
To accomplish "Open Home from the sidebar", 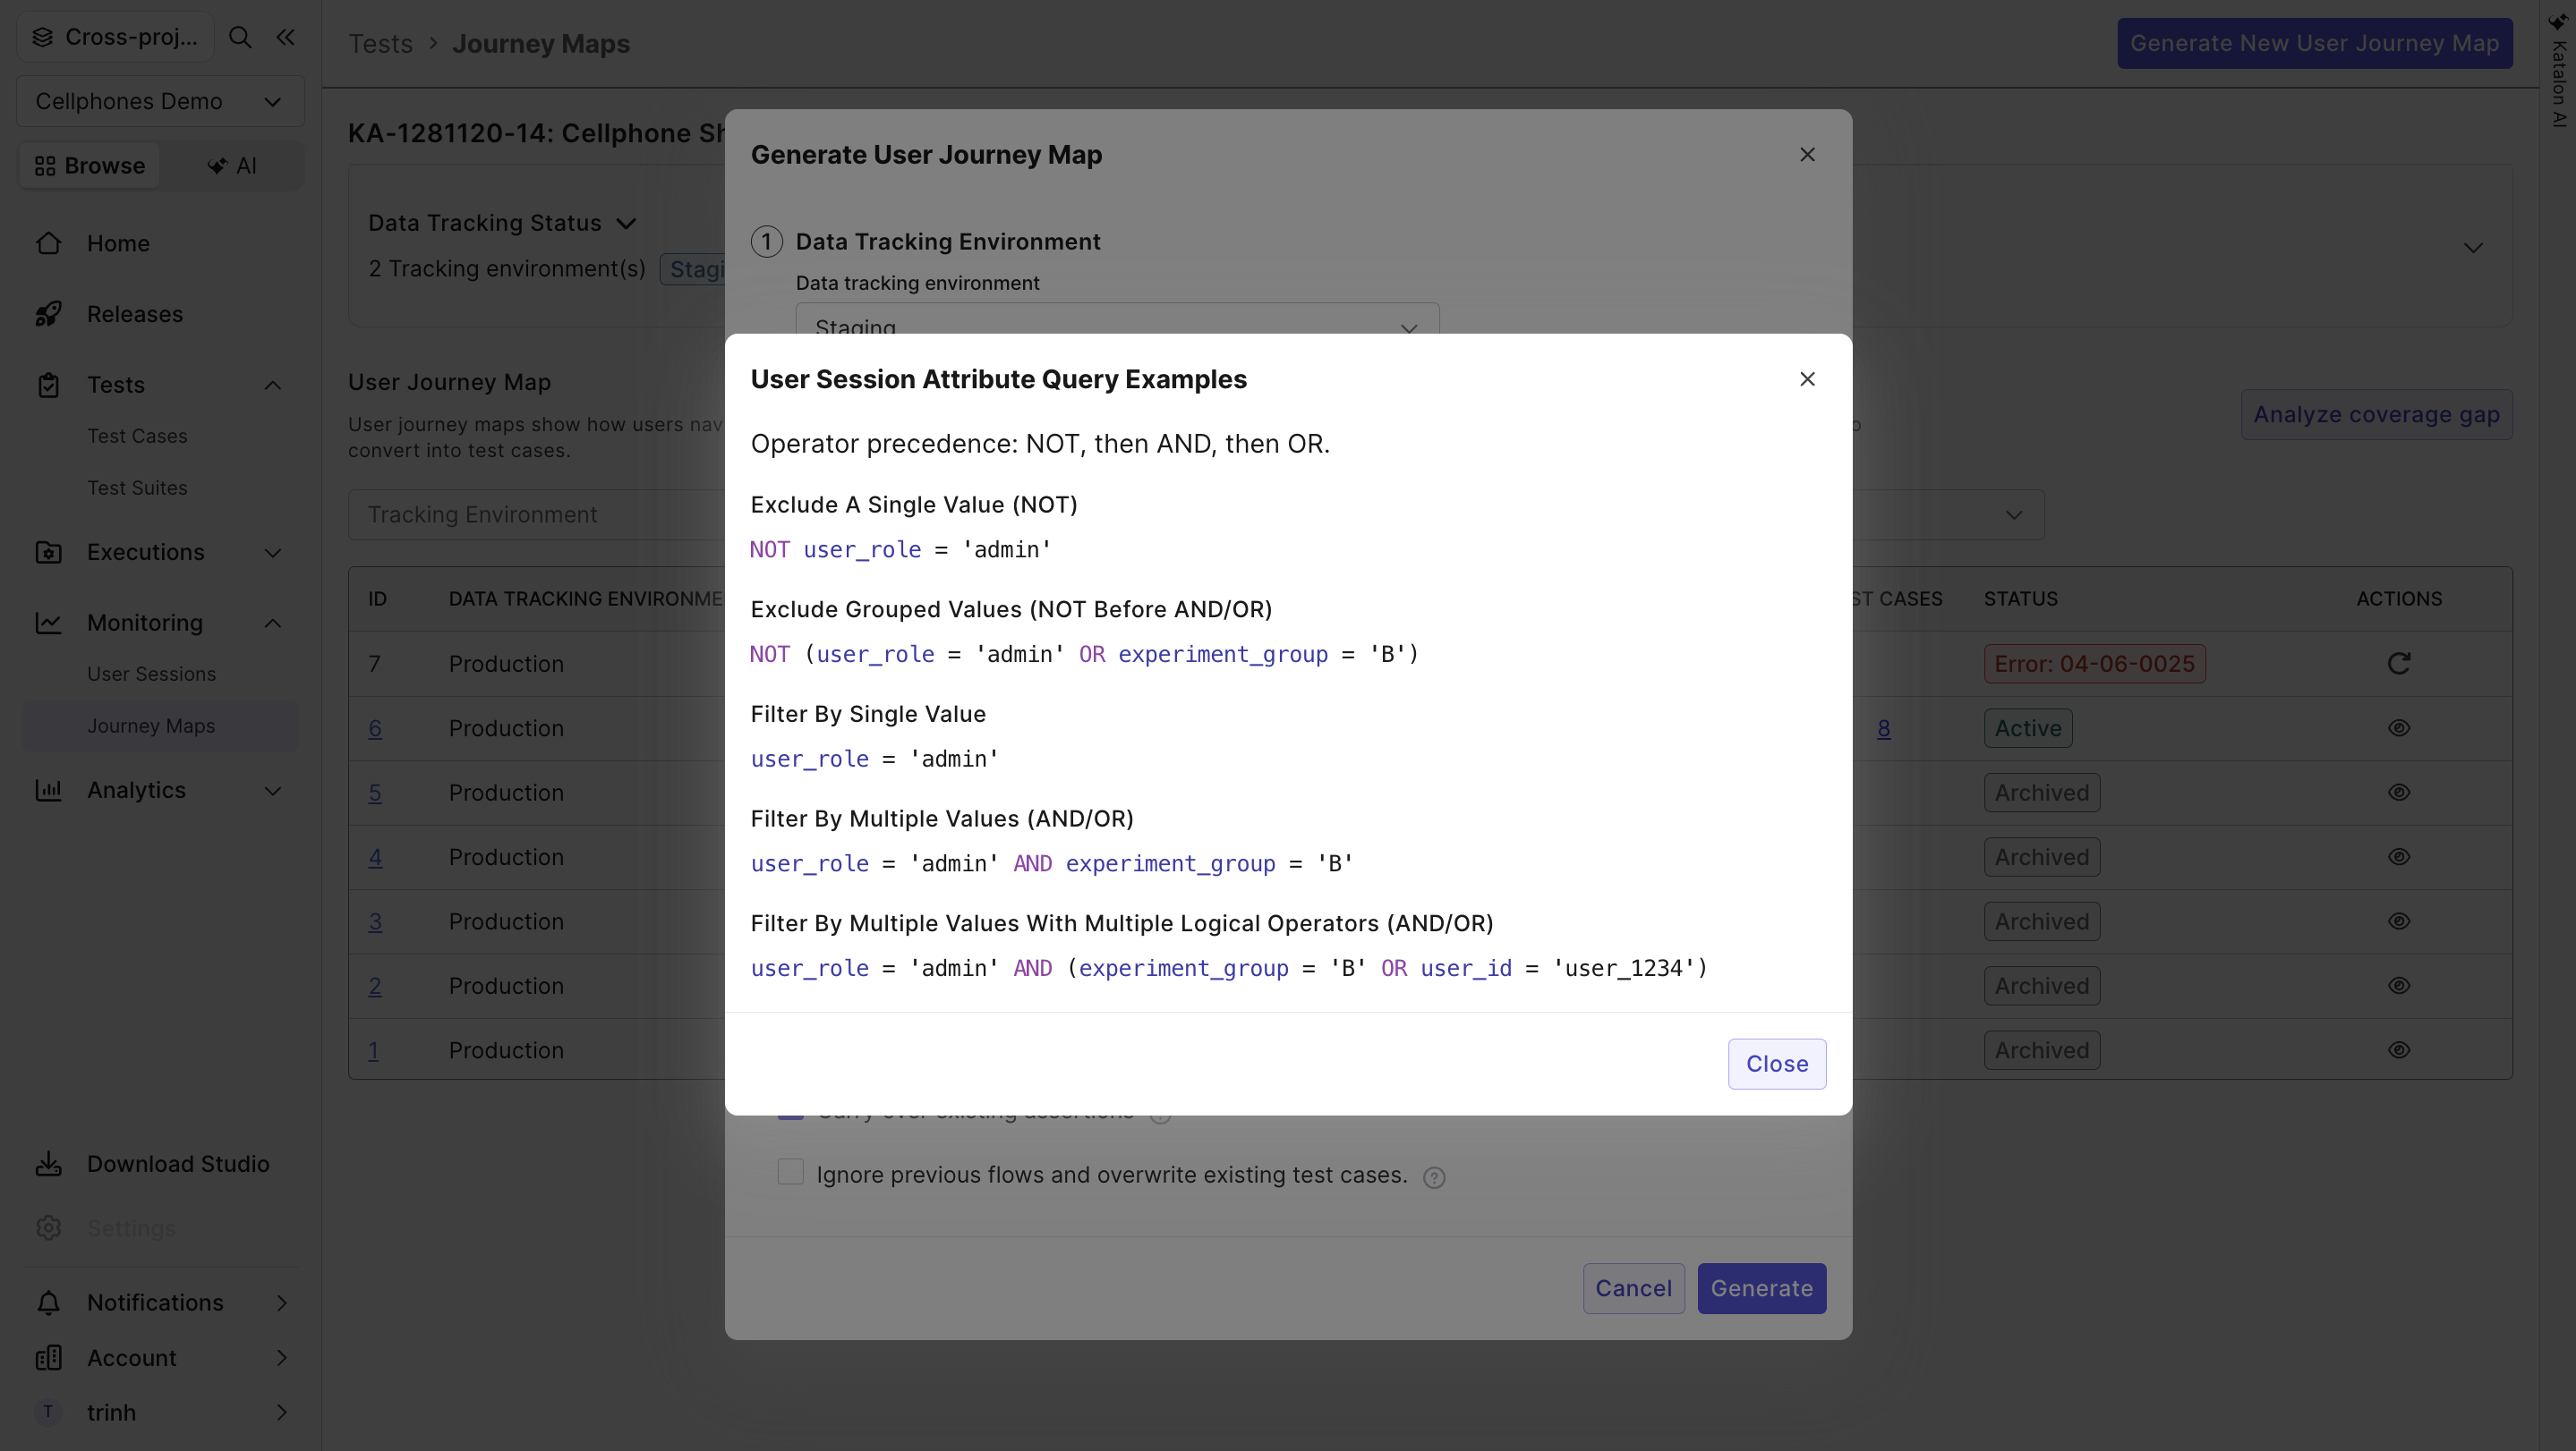I will [x=118, y=244].
